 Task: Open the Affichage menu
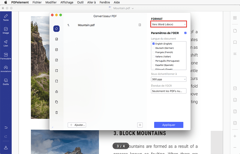(67, 2)
